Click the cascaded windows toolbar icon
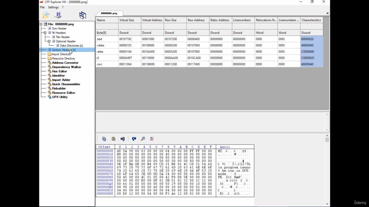 [82, 15]
